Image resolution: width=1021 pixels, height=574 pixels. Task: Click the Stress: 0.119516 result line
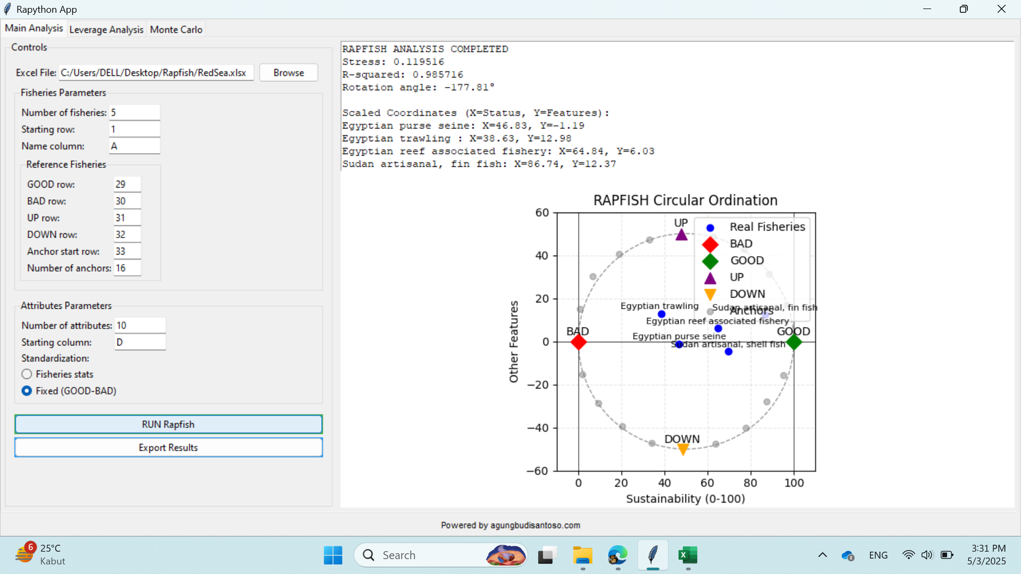[393, 62]
